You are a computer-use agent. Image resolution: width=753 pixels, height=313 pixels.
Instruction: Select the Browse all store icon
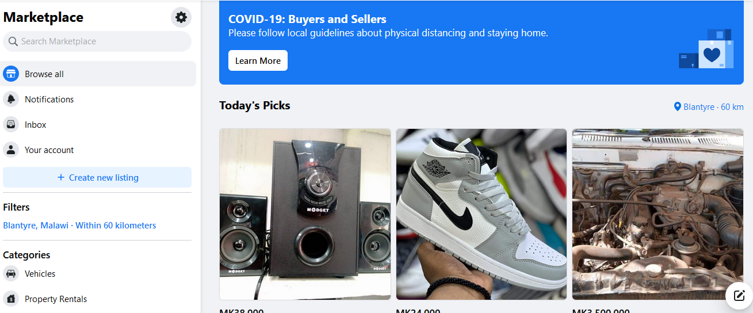click(11, 74)
